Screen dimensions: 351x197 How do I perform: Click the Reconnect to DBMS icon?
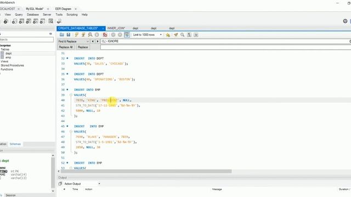tap(59, 21)
